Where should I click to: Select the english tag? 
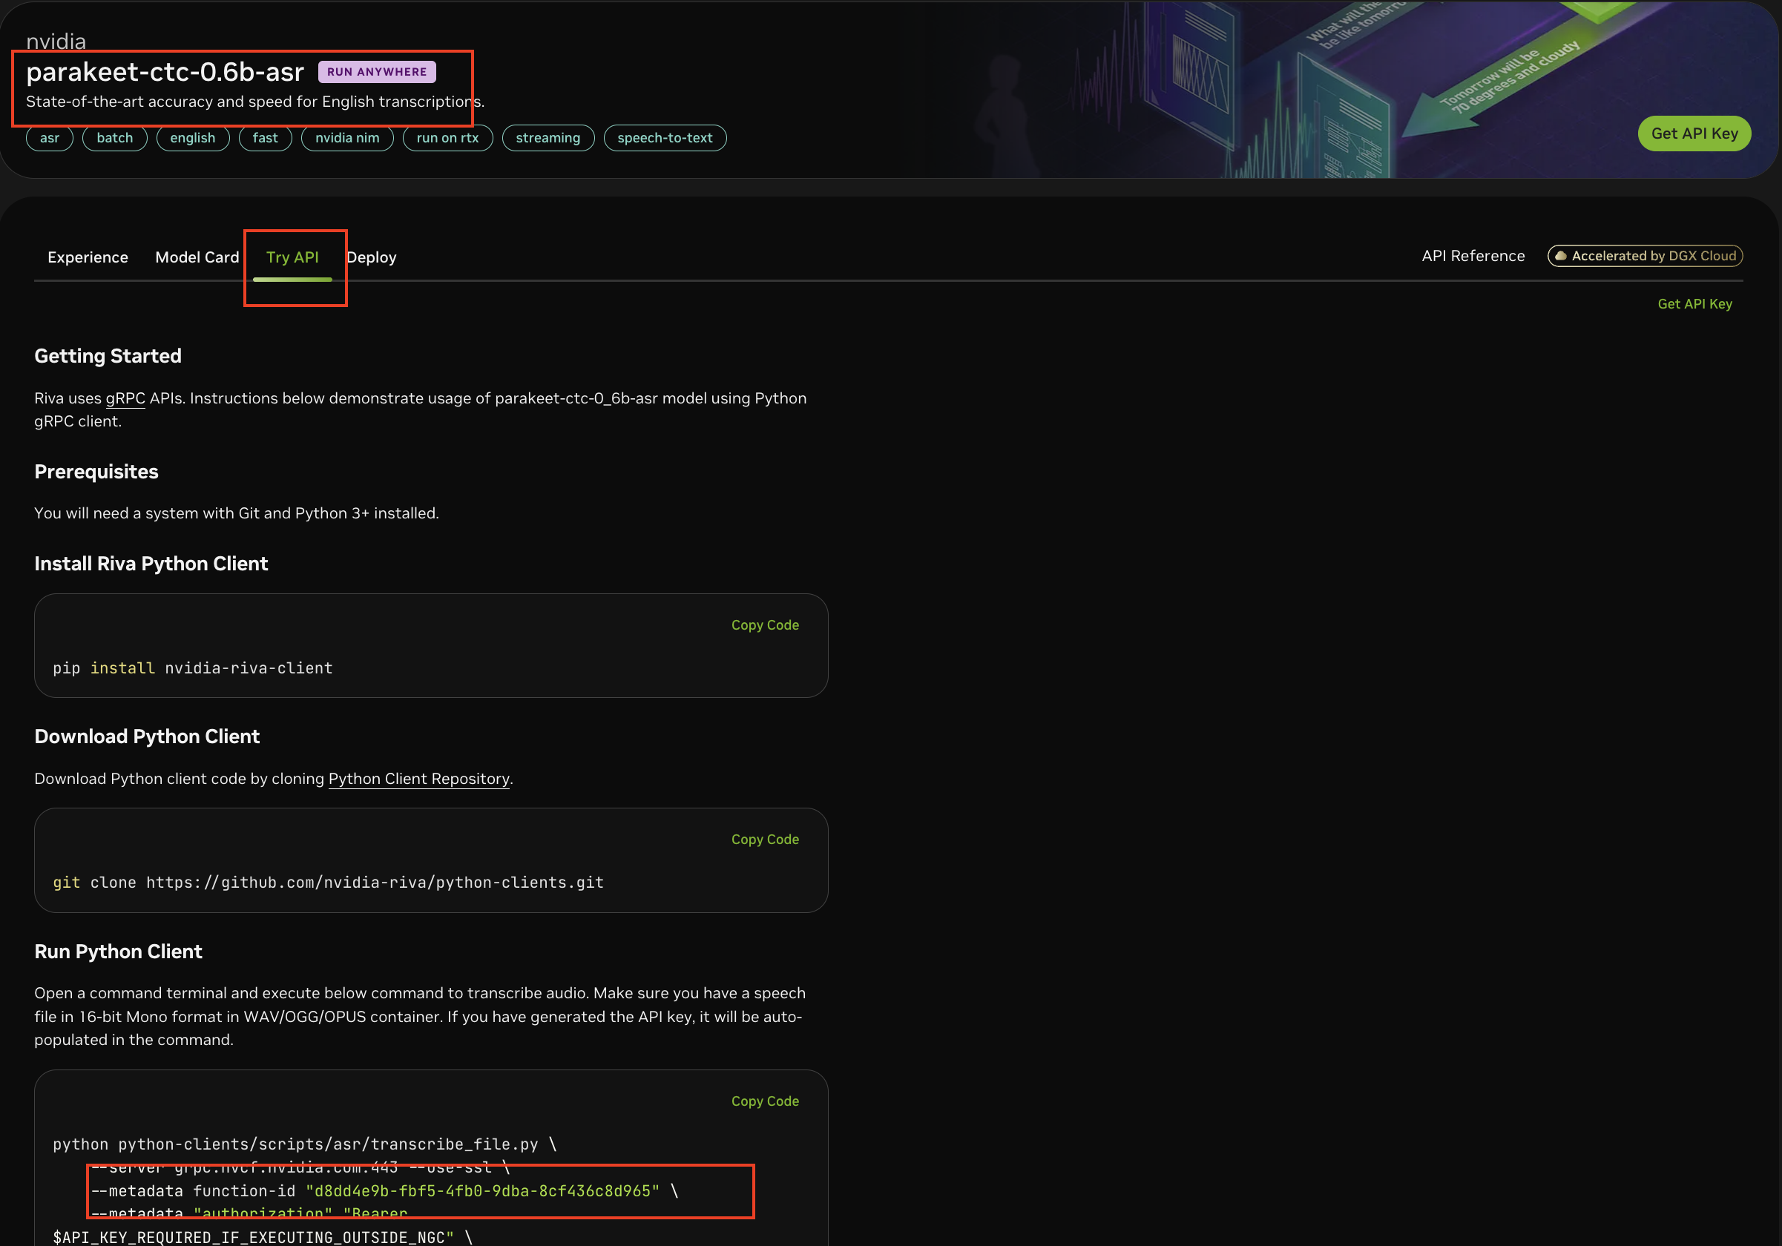tap(192, 138)
